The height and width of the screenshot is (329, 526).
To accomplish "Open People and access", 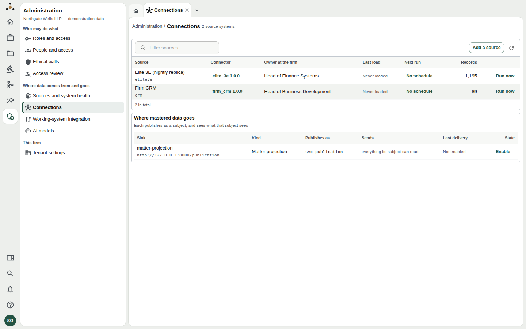I will click(73, 50).
